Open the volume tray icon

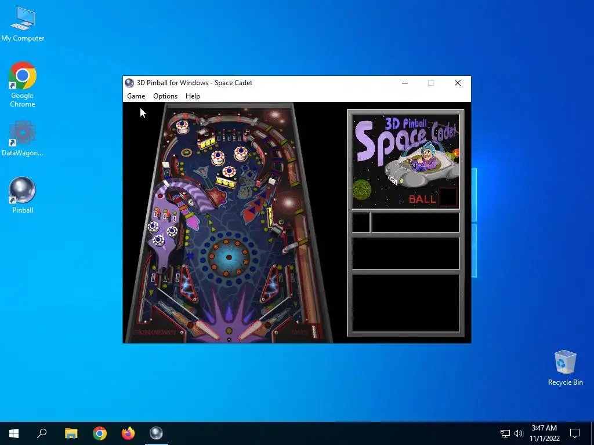click(x=519, y=433)
